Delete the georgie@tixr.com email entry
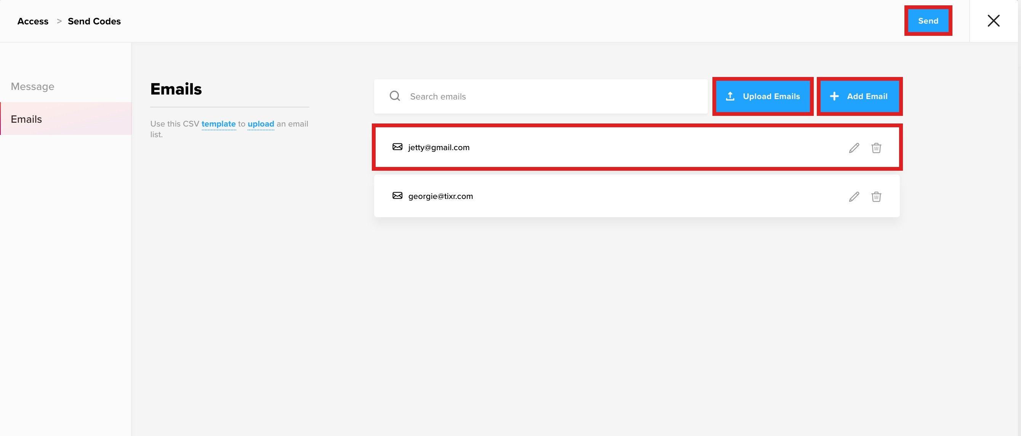Viewport: 1021px width, 436px height. point(876,197)
